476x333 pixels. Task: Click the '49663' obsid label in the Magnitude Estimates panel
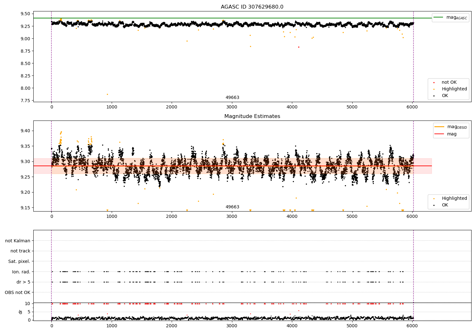pos(232,207)
